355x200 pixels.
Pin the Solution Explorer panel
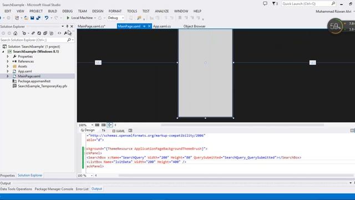pyautogui.click(x=67, y=27)
